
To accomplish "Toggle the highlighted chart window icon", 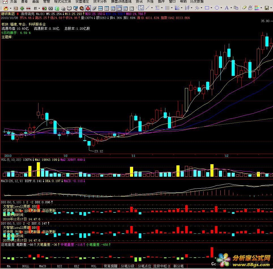I will tap(119, 8).
